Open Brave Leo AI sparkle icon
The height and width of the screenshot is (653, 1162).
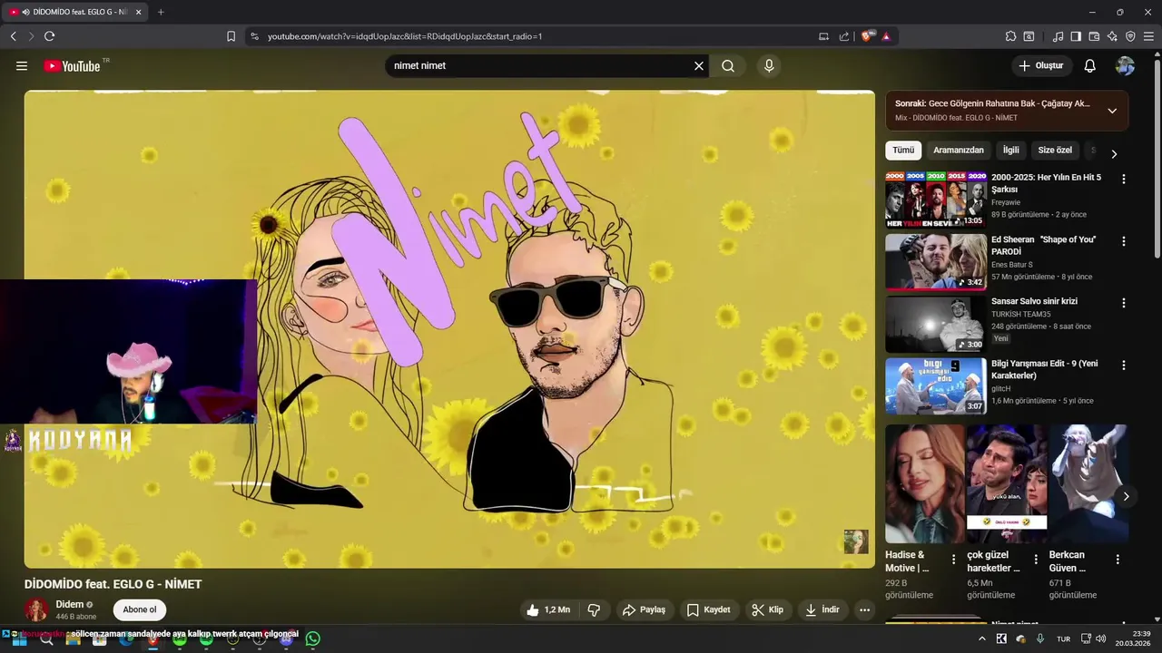pyautogui.click(x=1112, y=36)
